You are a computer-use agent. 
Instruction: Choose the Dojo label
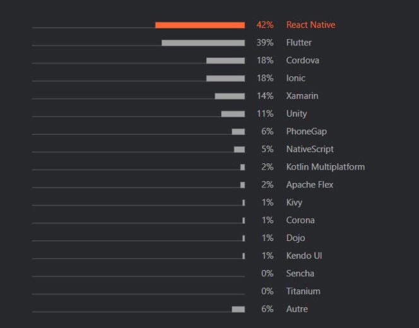pos(295,238)
